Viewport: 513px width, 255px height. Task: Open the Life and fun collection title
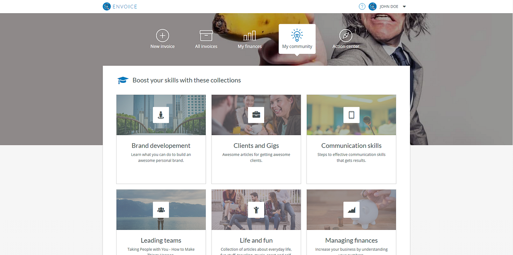[256, 240]
